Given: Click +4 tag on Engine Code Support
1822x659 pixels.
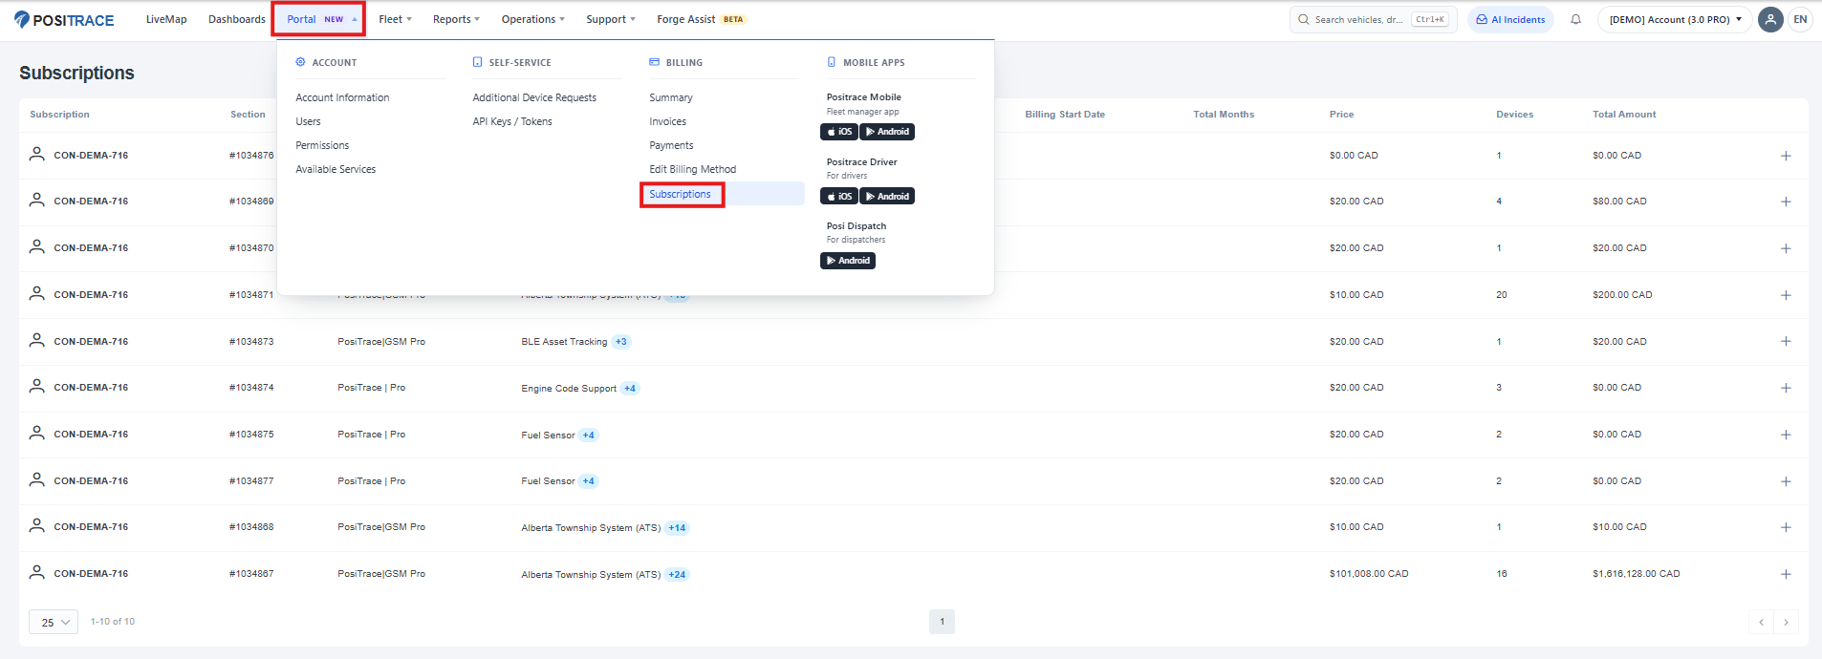Looking at the screenshot, I should click(630, 389).
